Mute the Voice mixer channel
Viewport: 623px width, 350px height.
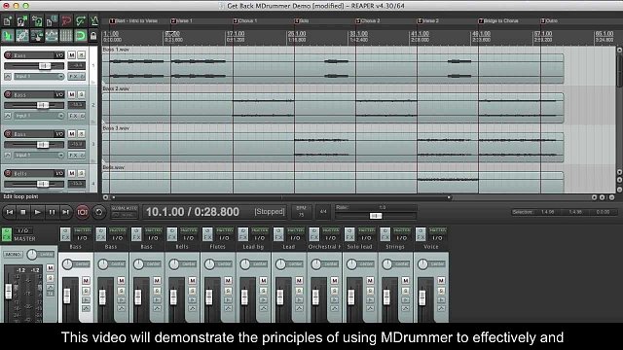pyautogui.click(x=441, y=281)
